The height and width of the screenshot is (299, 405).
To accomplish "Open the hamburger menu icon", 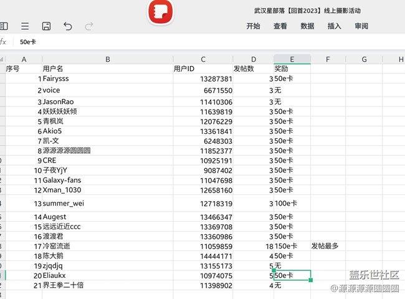I will pyautogui.click(x=25, y=26).
